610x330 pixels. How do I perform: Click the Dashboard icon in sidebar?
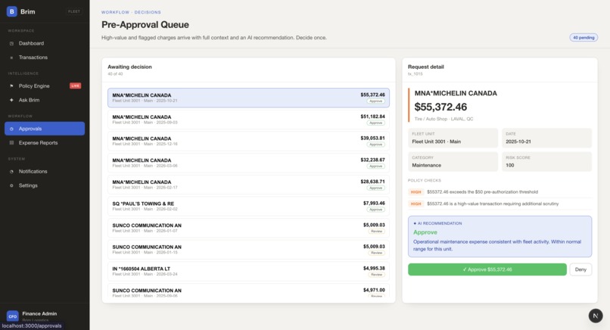point(11,43)
